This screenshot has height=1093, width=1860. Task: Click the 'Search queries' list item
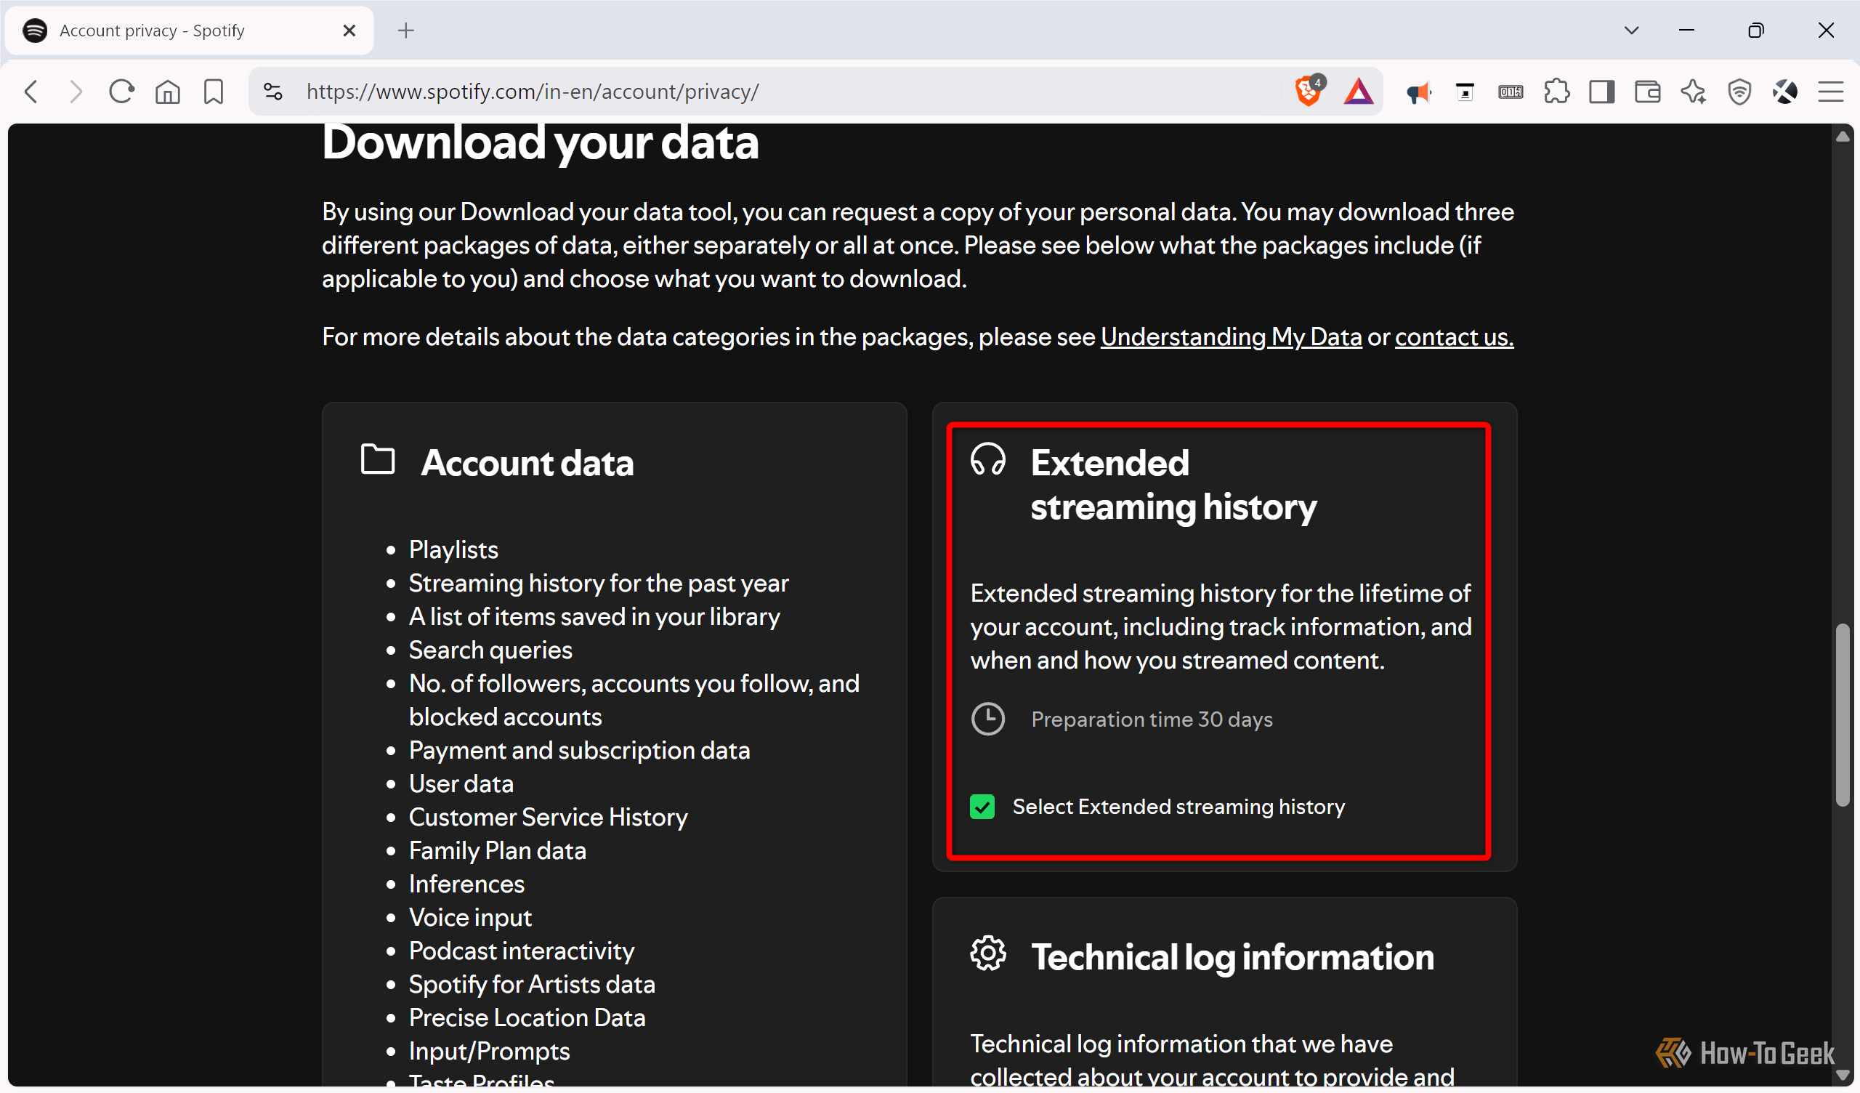click(x=490, y=650)
